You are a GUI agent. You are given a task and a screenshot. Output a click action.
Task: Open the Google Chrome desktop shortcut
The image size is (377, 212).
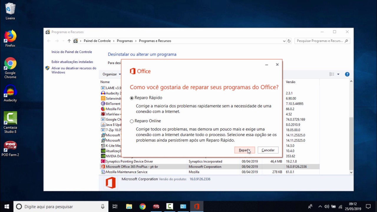coord(10,68)
